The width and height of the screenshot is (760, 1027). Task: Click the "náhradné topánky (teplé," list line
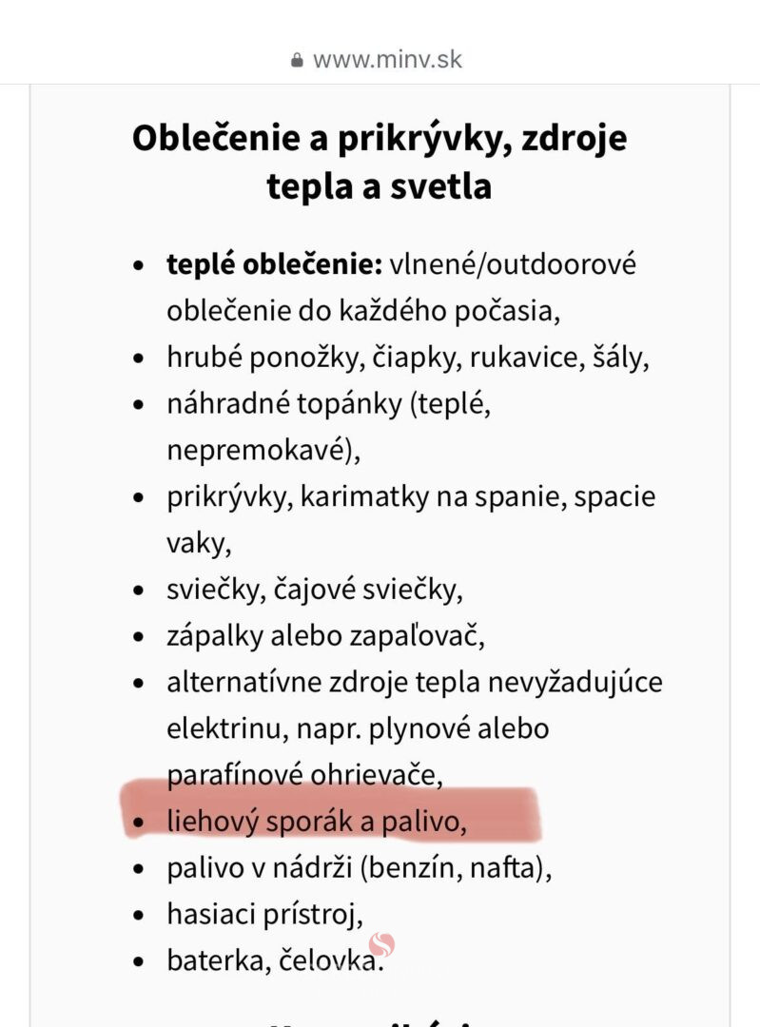328,404
